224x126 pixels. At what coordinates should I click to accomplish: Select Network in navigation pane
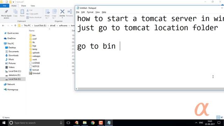(11, 84)
